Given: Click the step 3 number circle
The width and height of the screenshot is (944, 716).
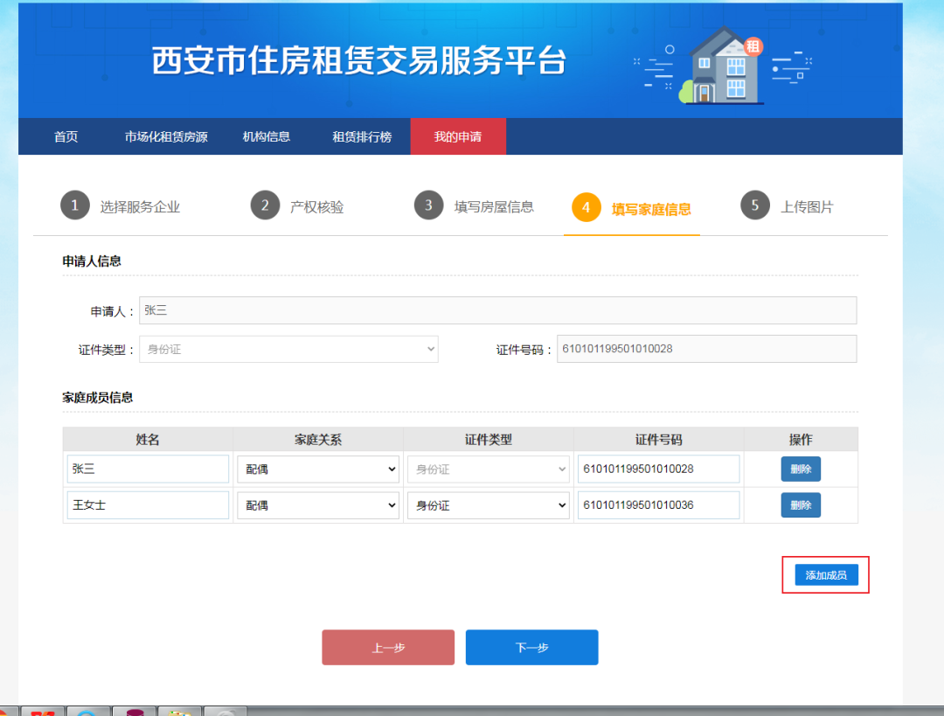Looking at the screenshot, I should (428, 205).
